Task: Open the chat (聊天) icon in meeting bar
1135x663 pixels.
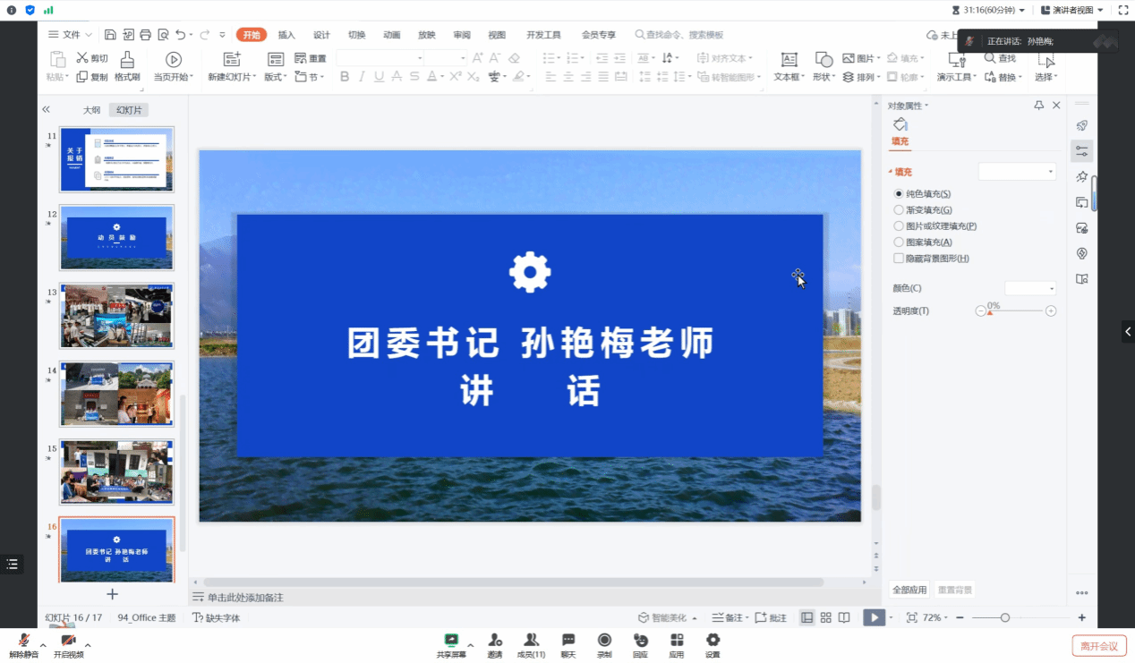Action: click(x=567, y=641)
